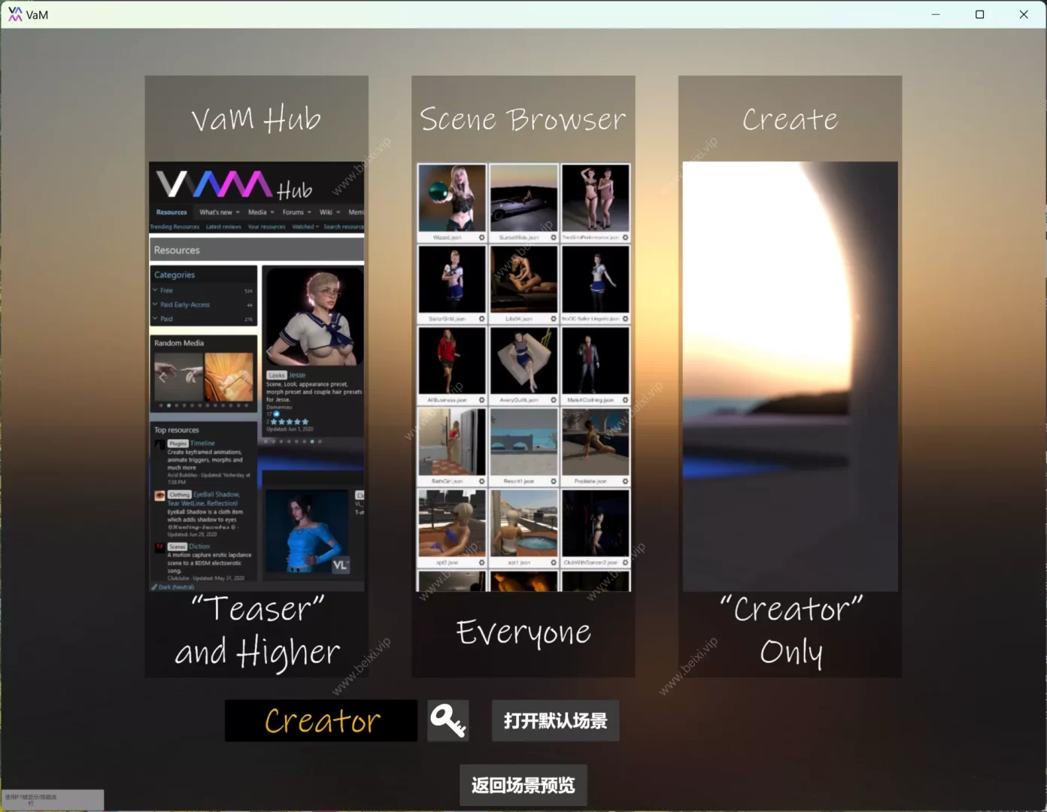Screen dimensions: 1047x812
Task: Click the Random Media heading in hub preview
Action: (179, 343)
